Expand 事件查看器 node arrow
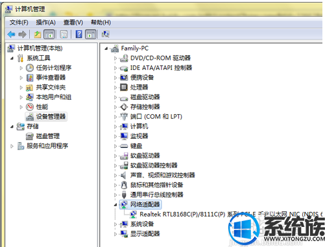The image size is (325, 247). (x=21, y=78)
